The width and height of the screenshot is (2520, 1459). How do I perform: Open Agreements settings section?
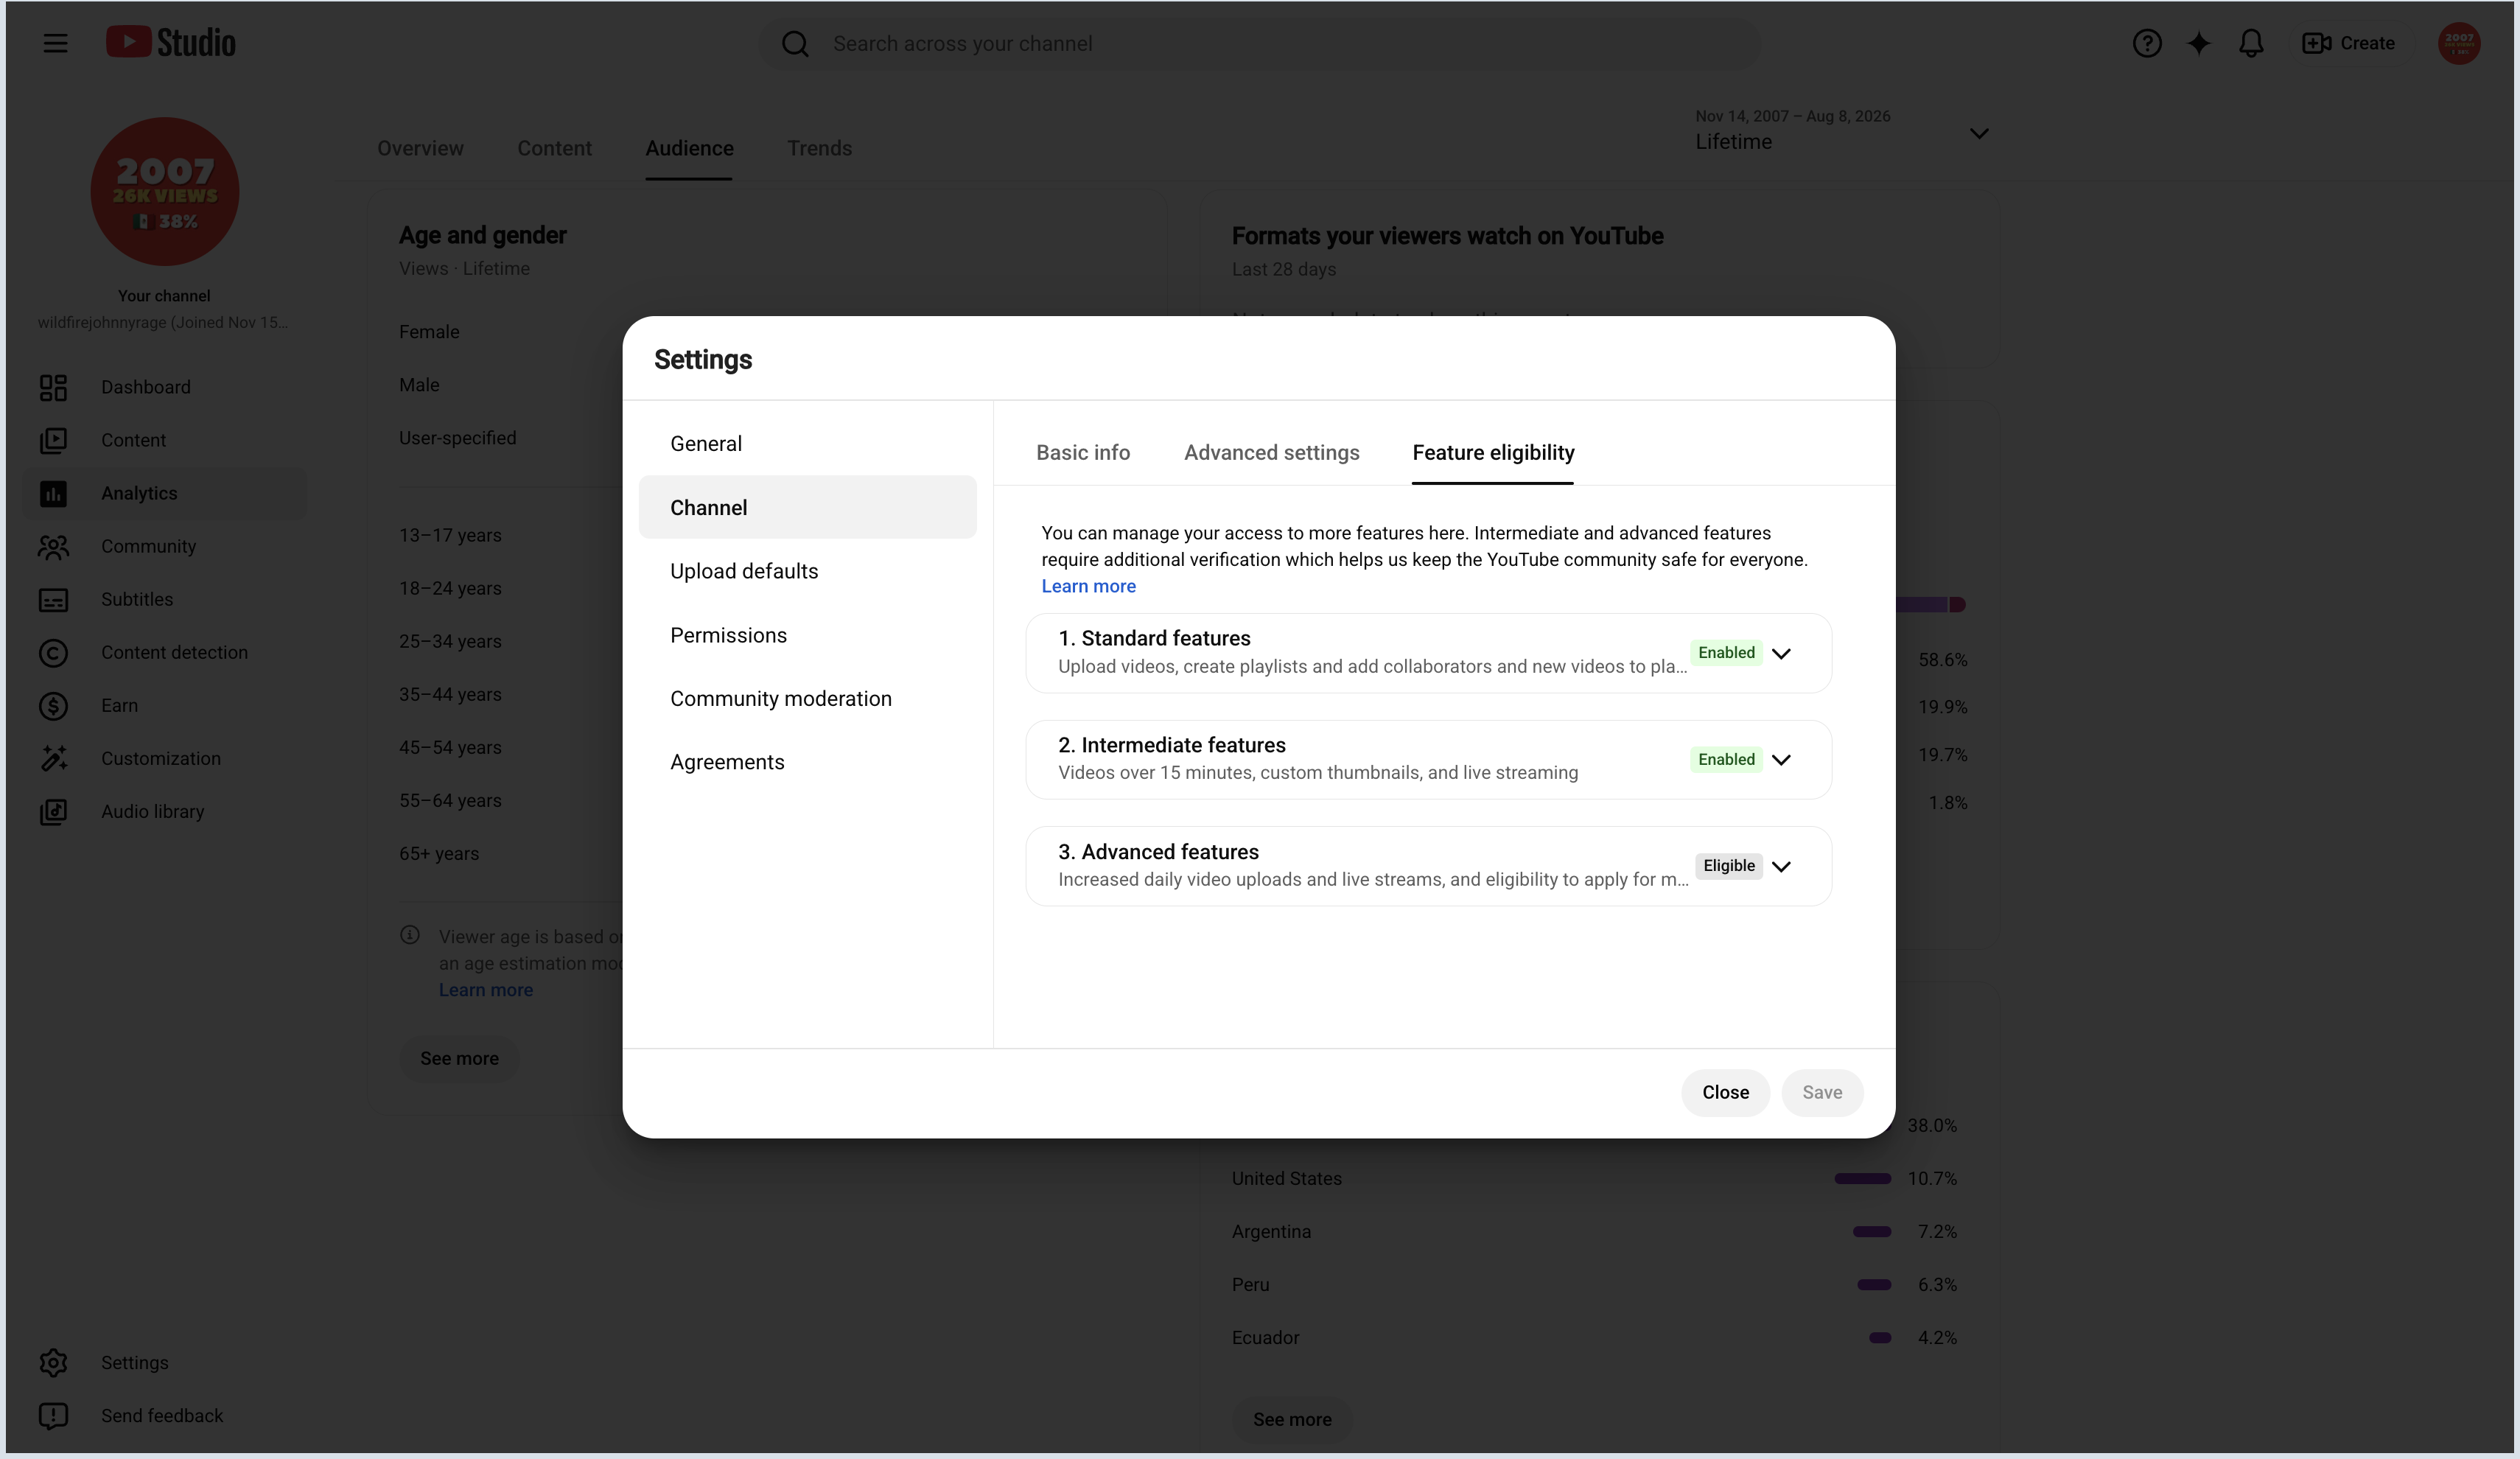click(807, 762)
